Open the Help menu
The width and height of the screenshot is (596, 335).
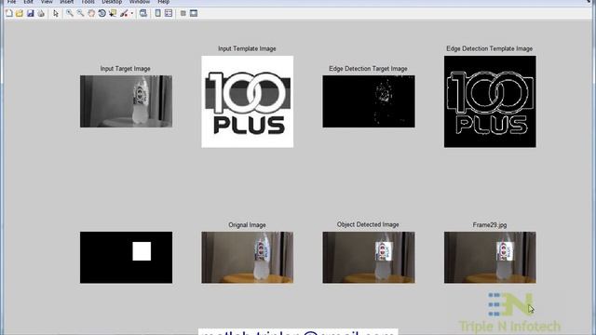(164, 2)
